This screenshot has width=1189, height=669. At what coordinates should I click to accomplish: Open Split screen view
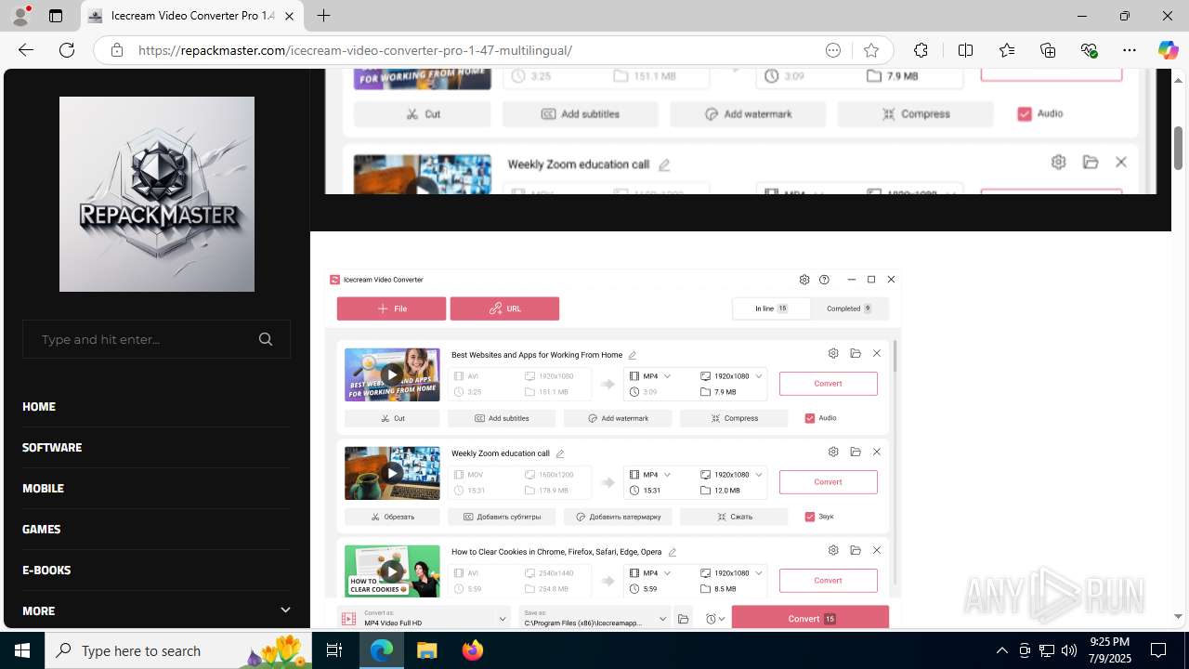point(965,50)
